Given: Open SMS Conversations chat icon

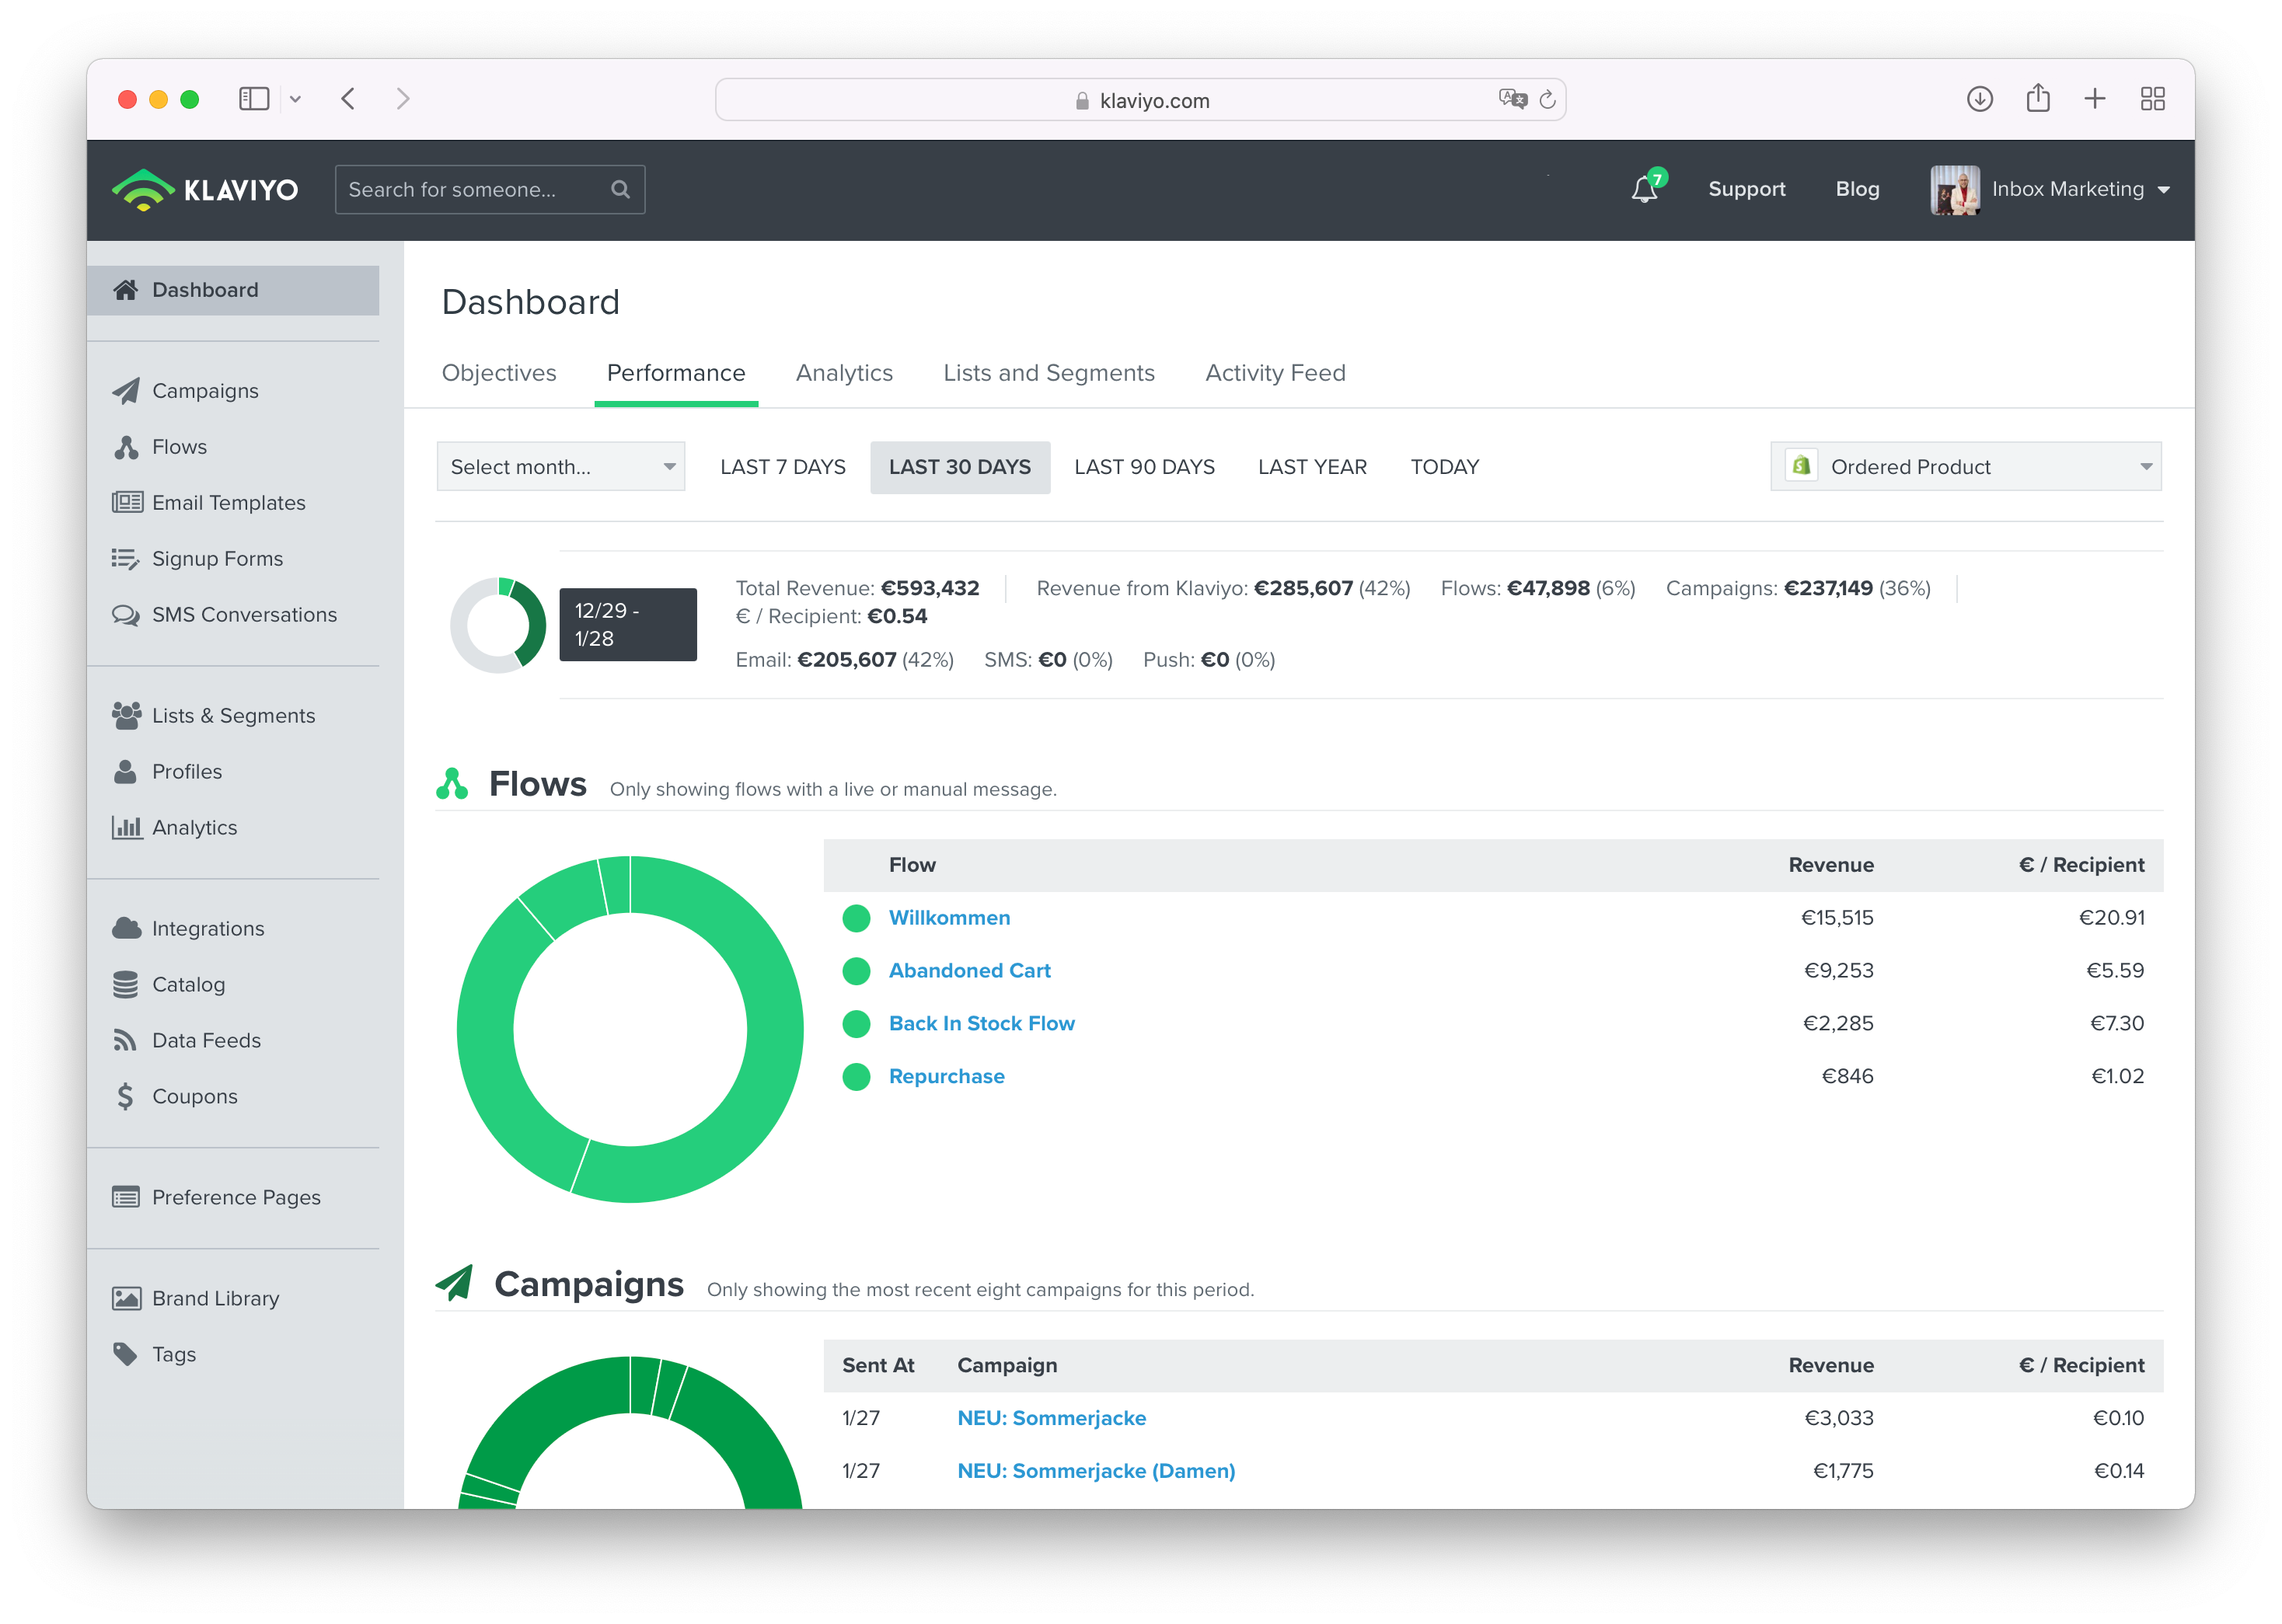Looking at the screenshot, I should (126, 615).
